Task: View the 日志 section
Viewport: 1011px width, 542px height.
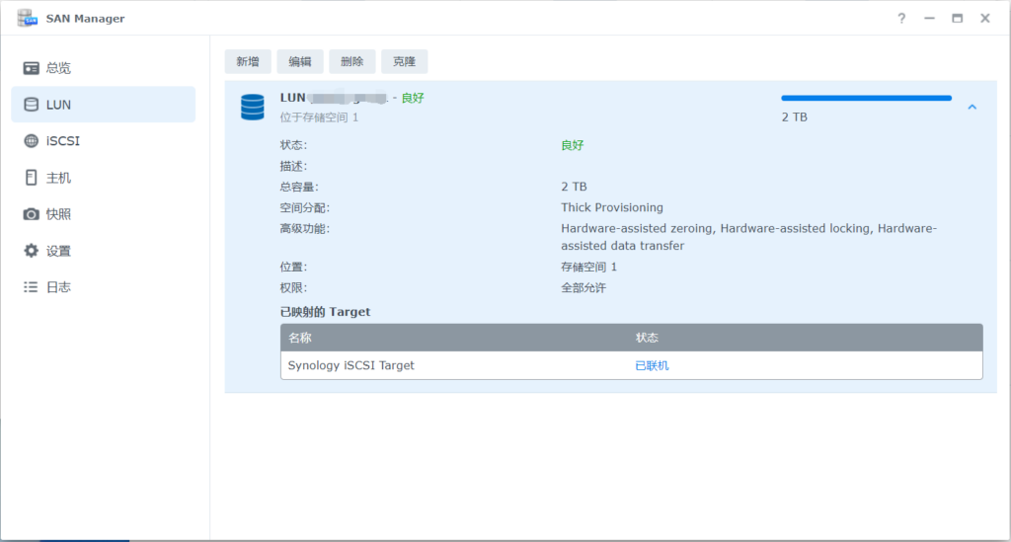Action: point(103,286)
